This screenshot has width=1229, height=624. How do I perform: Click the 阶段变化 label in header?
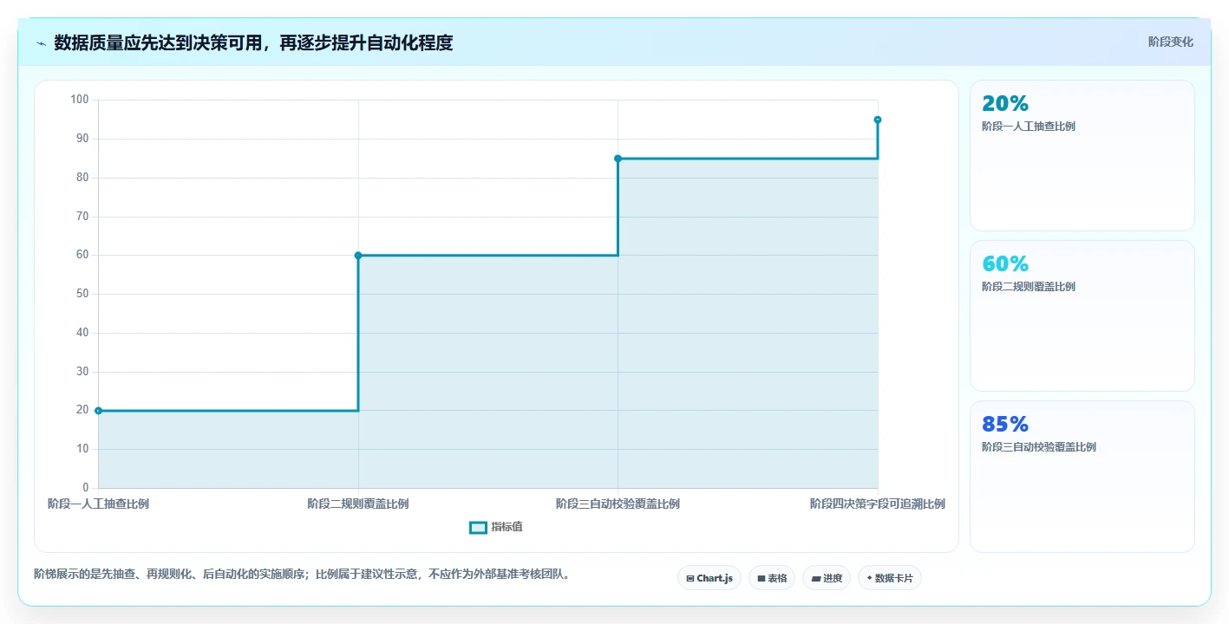pyautogui.click(x=1170, y=42)
